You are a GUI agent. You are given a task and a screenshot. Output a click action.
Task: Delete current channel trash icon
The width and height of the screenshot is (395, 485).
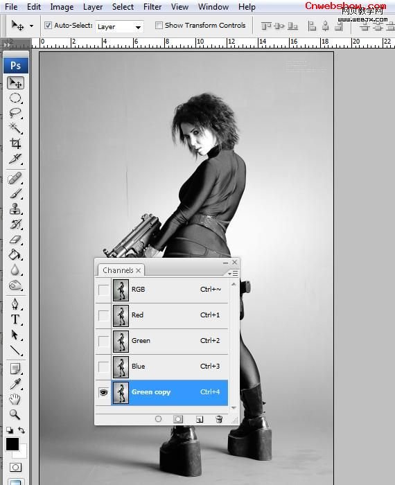click(x=219, y=419)
